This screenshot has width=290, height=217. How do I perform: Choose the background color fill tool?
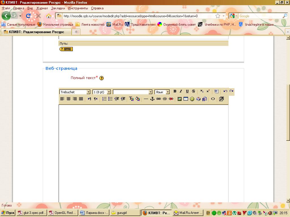tap(138, 99)
